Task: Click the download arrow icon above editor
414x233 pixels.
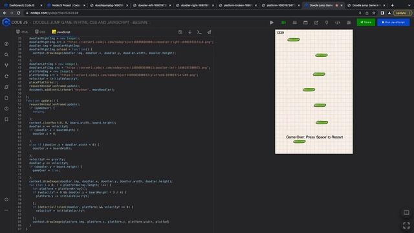Action: click(190, 32)
